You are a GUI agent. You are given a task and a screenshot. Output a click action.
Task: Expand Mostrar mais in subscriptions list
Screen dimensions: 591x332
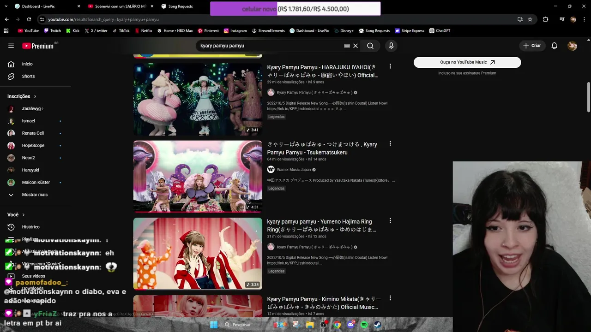click(x=35, y=195)
